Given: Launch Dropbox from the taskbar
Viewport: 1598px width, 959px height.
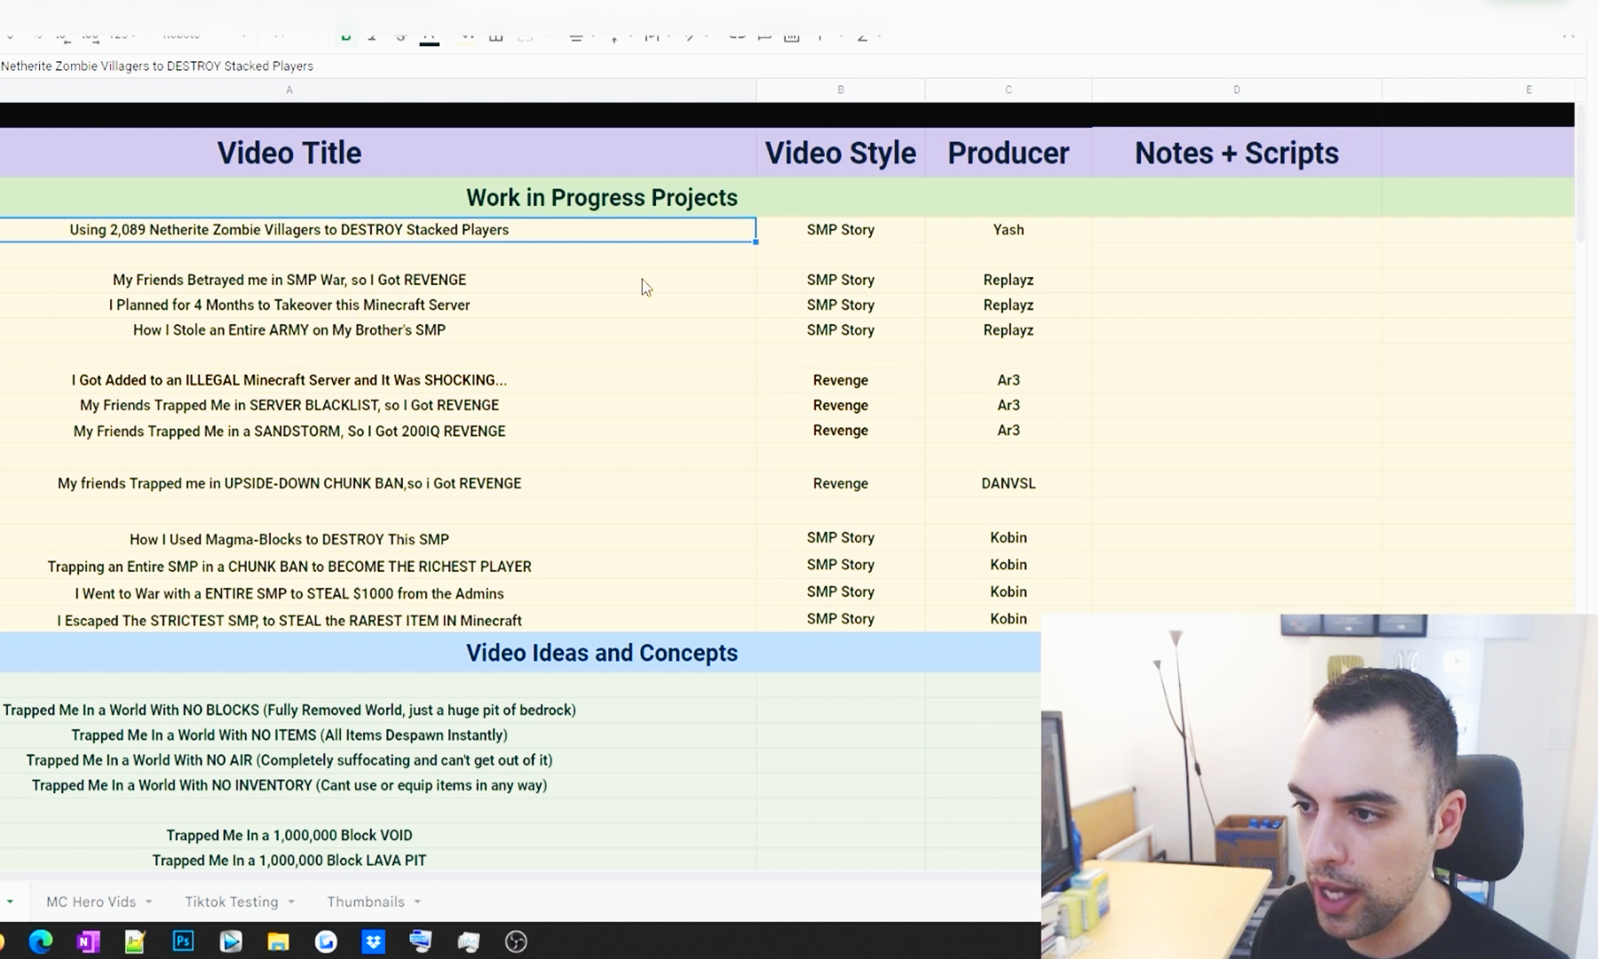Looking at the screenshot, I should pyautogui.click(x=374, y=941).
